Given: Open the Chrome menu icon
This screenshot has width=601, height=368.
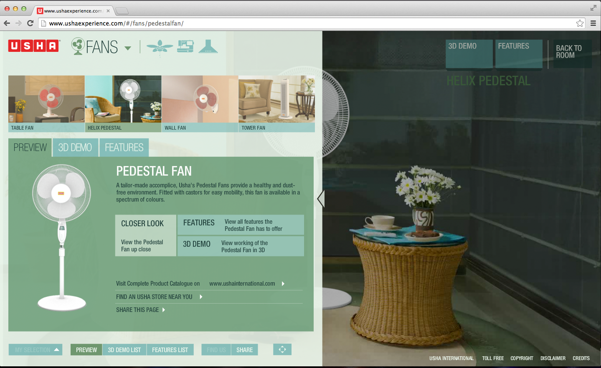Looking at the screenshot, I should (x=593, y=23).
